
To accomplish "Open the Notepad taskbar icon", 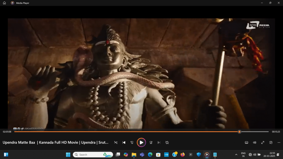I will (x=215, y=155).
